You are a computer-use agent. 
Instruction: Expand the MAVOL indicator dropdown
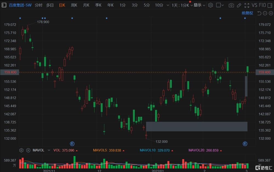pyautogui.click(x=49, y=150)
